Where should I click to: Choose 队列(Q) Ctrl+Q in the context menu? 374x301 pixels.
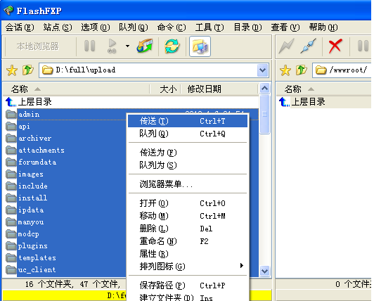coord(188,134)
